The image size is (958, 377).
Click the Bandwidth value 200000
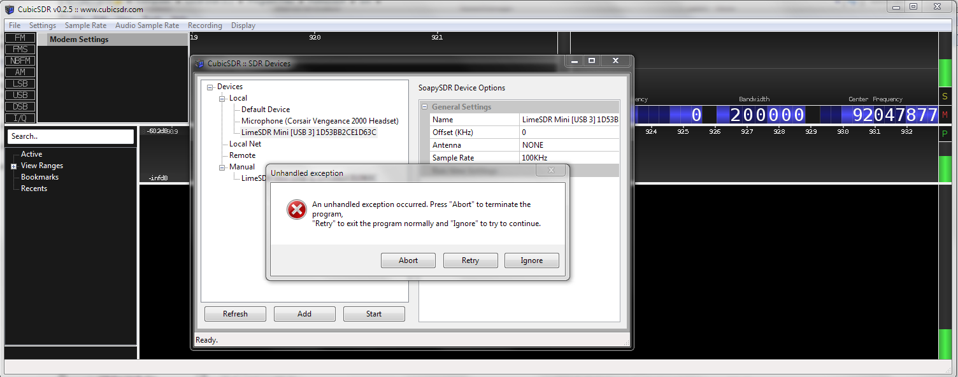click(x=768, y=115)
